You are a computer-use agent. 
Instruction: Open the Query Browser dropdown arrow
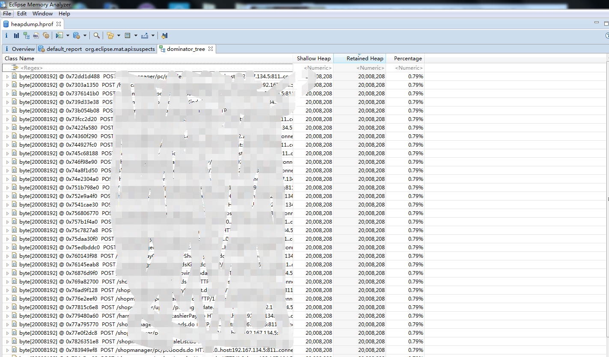pyautogui.click(x=85, y=35)
